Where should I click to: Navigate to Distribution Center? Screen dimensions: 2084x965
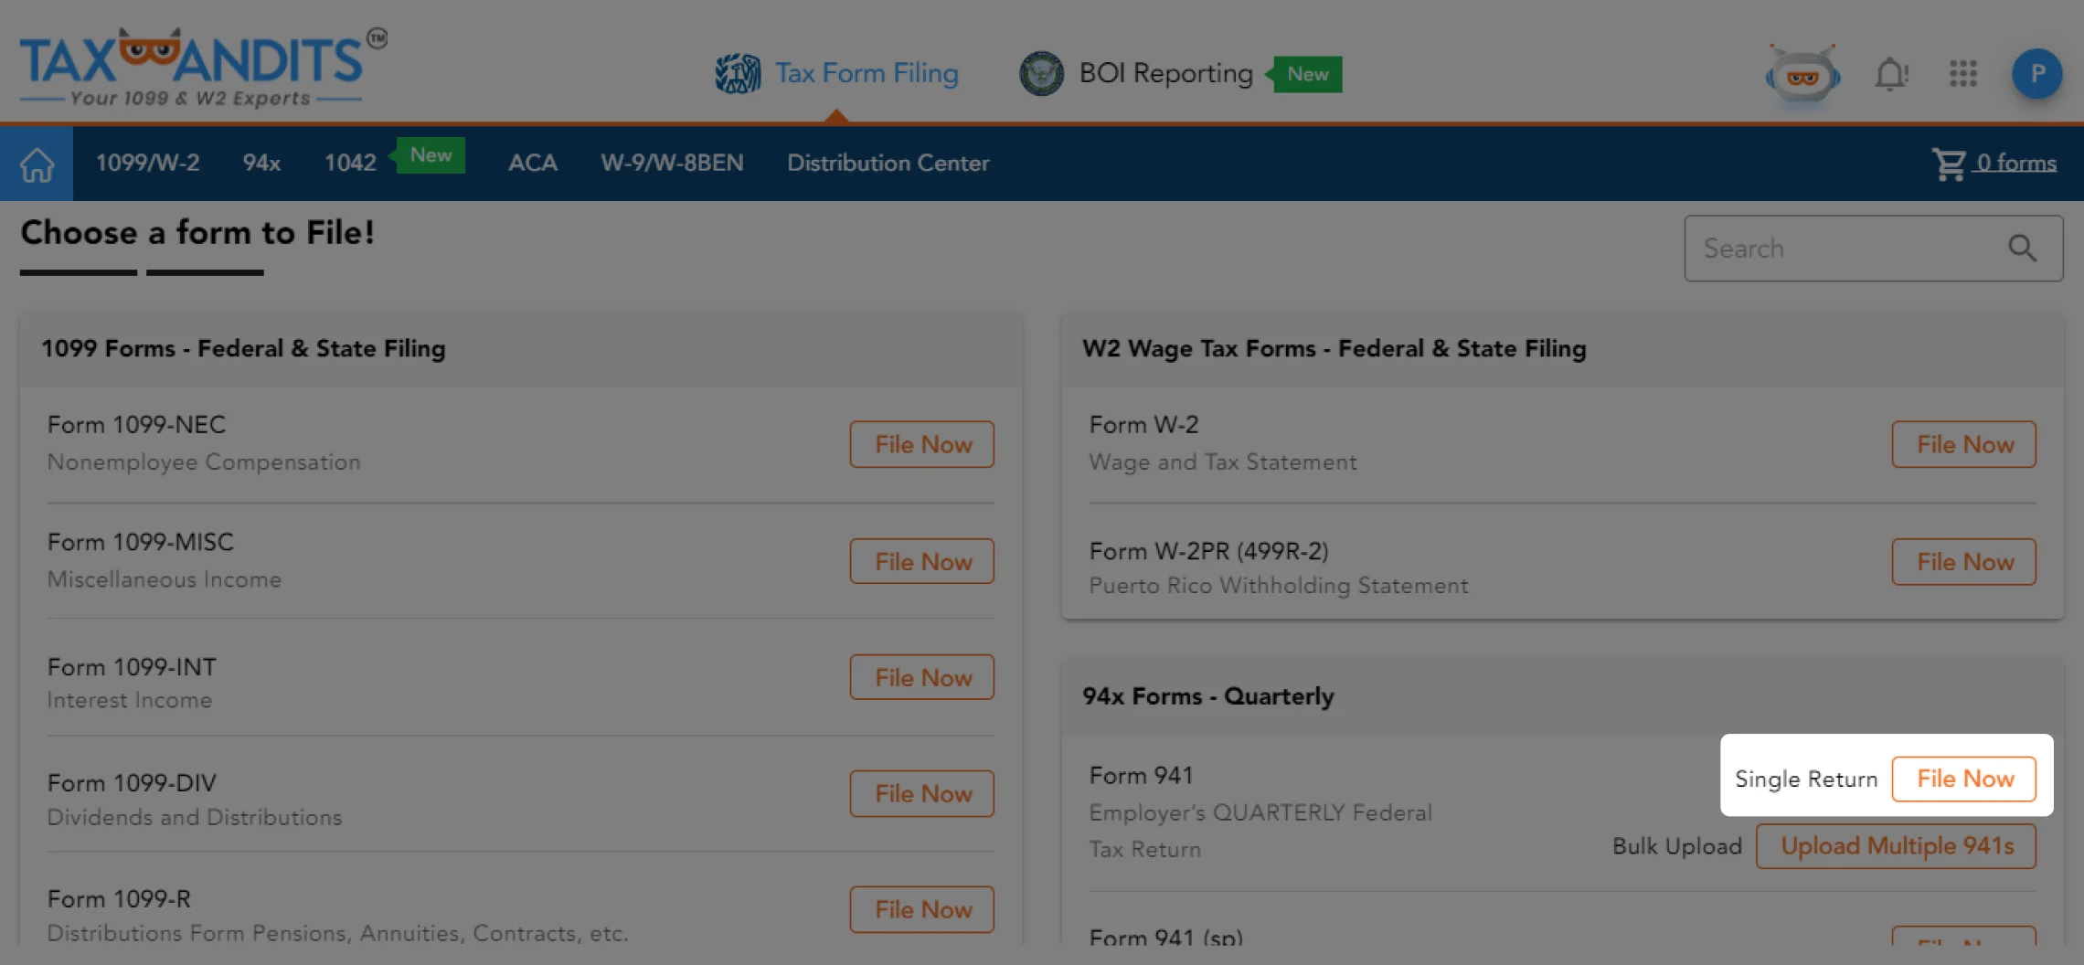pos(888,164)
